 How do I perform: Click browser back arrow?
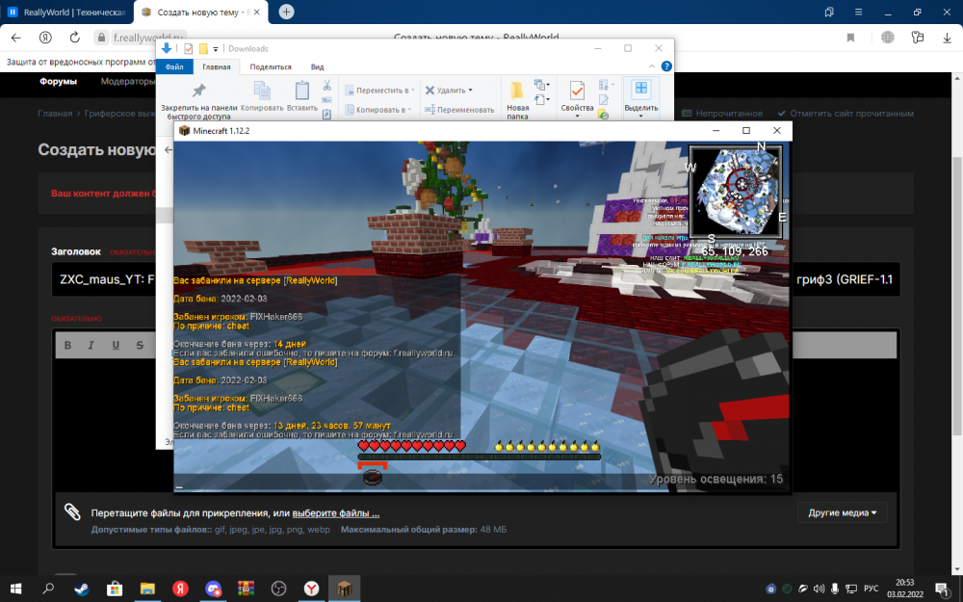(x=16, y=38)
